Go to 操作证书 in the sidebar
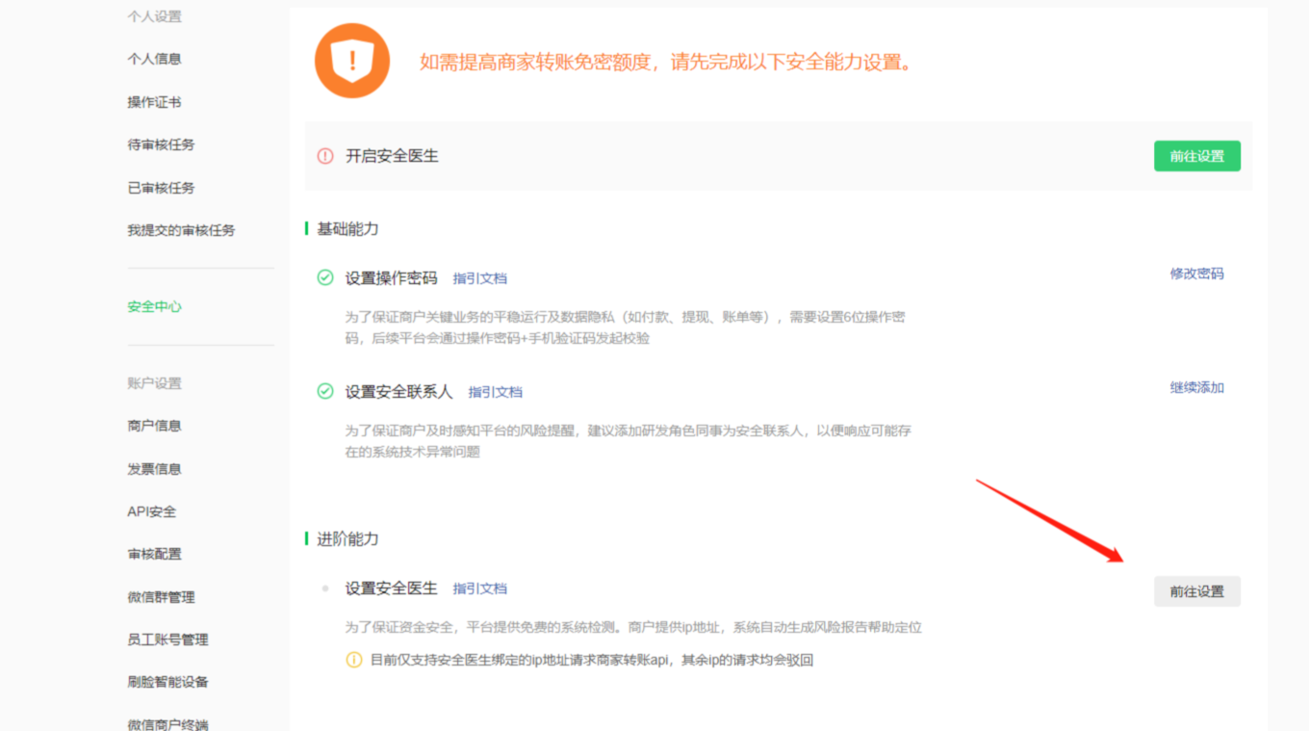This screenshot has height=731, width=1309. tap(154, 102)
